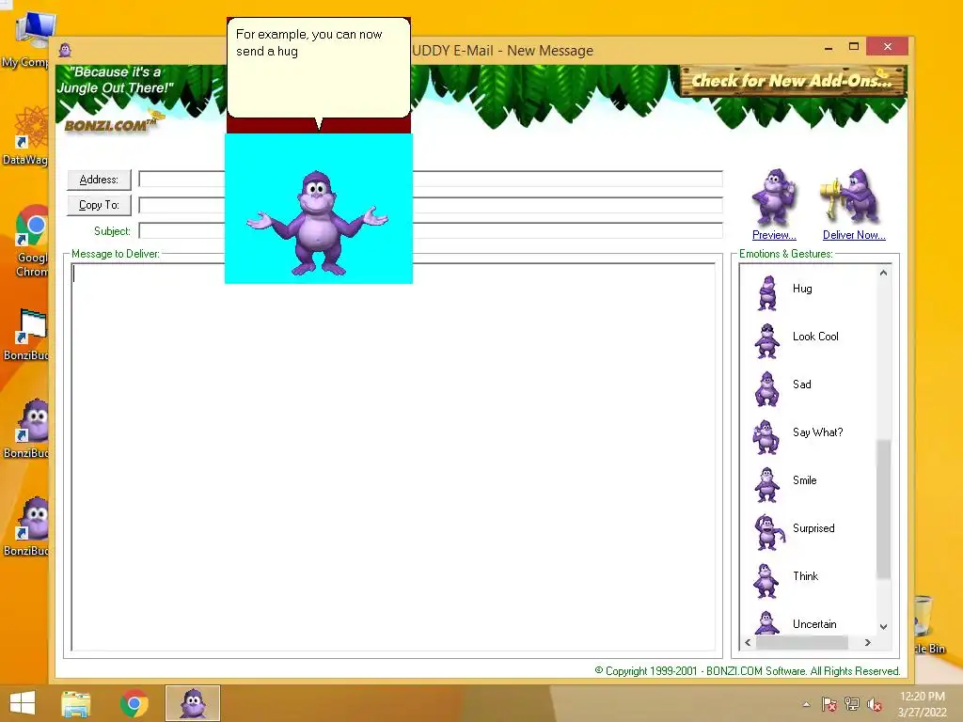Open the BONZI.COM logo link
963x722 pixels.
tap(109, 125)
